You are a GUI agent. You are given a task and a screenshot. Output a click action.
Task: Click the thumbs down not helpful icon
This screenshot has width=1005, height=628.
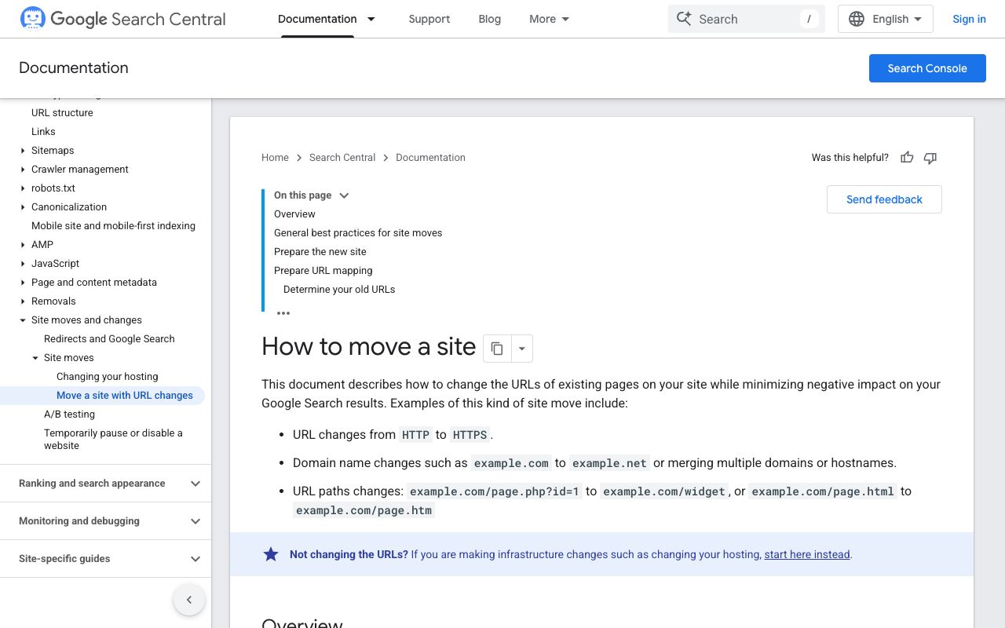[930, 158]
